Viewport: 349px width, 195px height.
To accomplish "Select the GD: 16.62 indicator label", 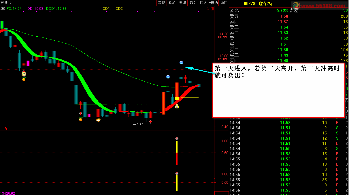I will [x=35, y=9].
